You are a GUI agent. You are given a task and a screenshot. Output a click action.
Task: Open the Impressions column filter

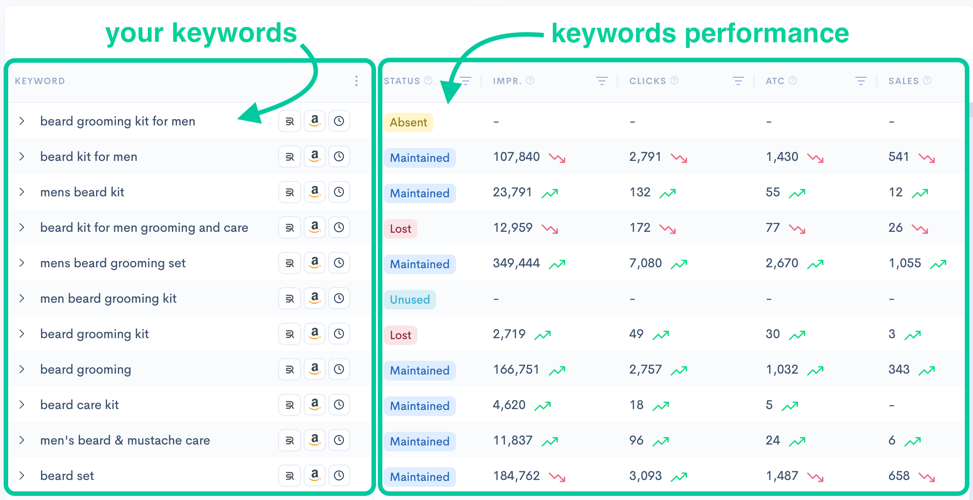602,81
